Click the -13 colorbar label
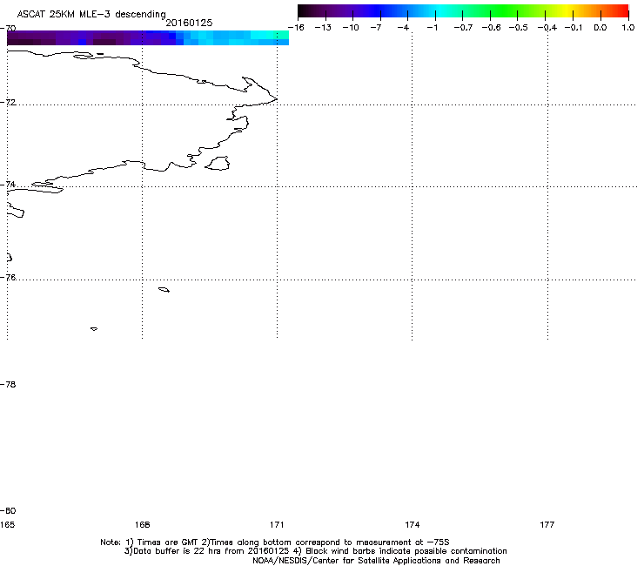Image resolution: width=644 pixels, height=566 pixels. click(x=323, y=28)
